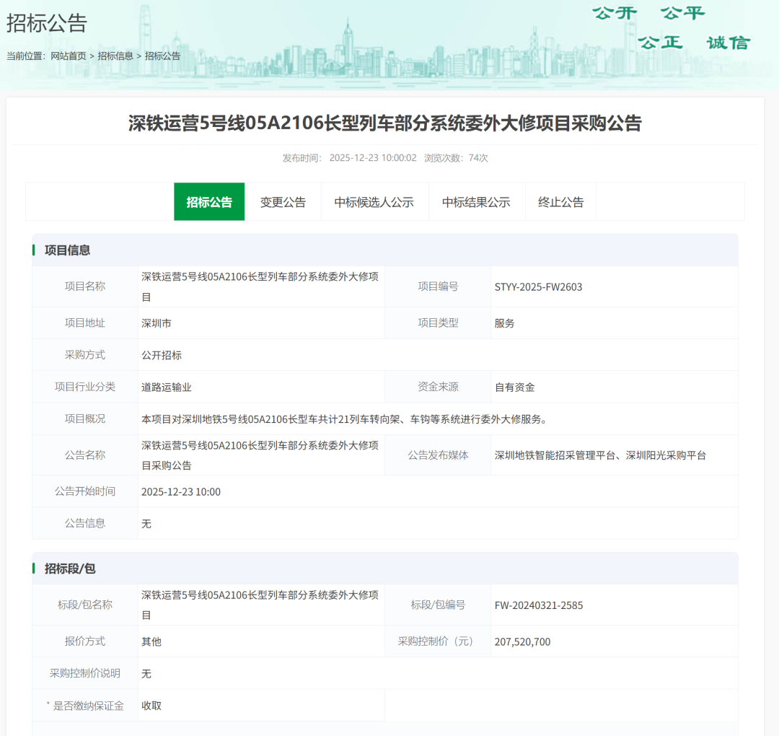Click the 资金来源 label cell

(438, 387)
